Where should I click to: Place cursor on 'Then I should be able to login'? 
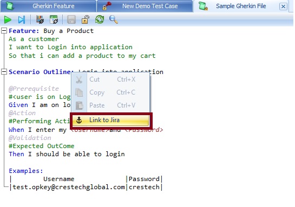point(67,154)
